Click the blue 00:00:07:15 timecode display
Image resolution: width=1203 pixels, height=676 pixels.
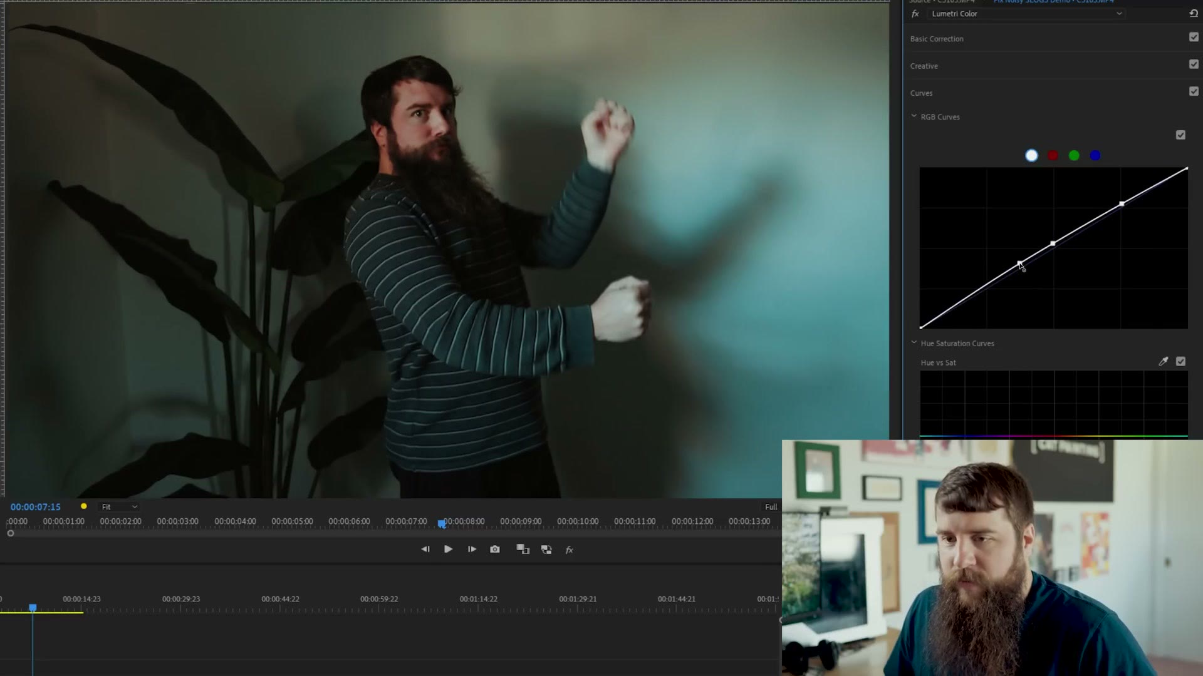click(x=36, y=507)
